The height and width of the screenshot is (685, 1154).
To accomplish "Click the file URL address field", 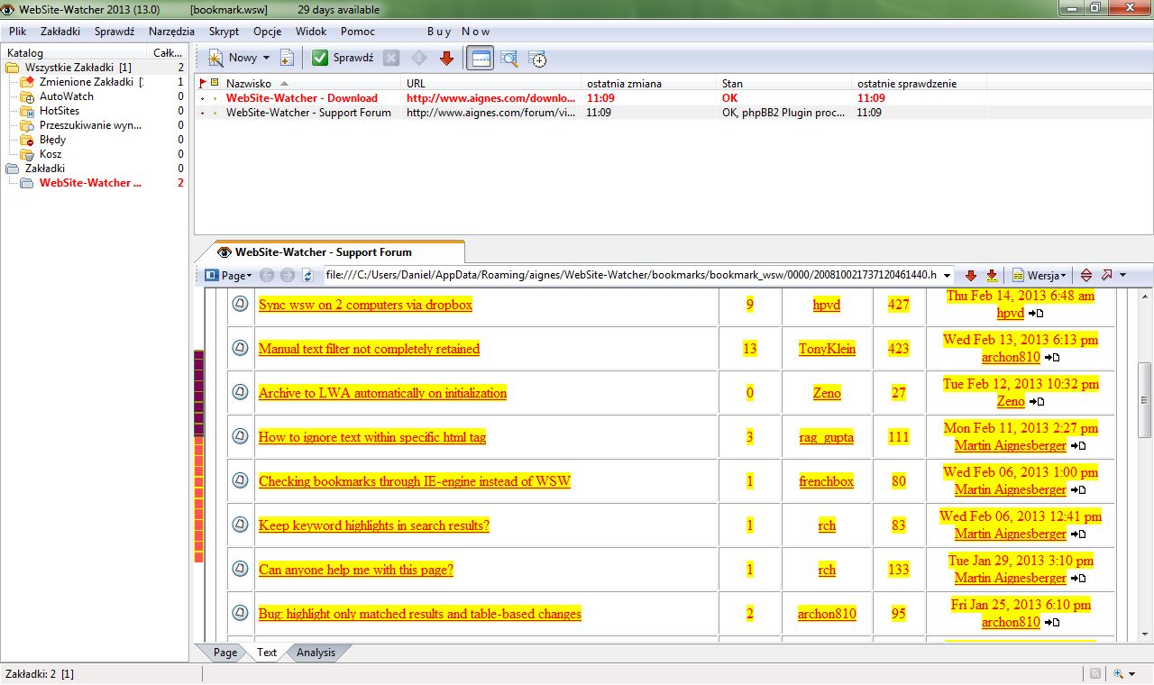I will tap(631, 275).
